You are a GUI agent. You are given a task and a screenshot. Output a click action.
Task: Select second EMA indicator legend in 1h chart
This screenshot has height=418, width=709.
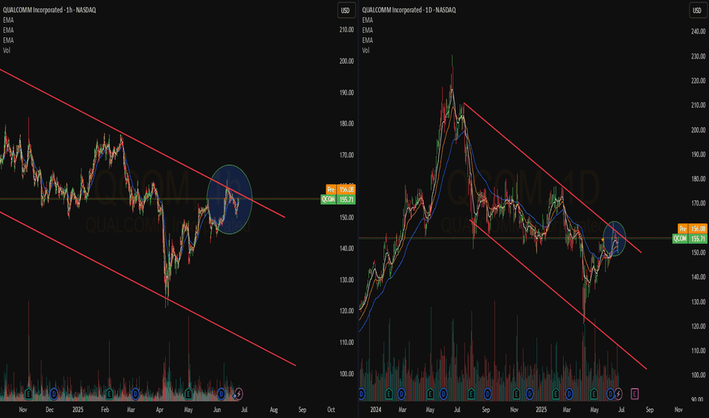[8, 30]
